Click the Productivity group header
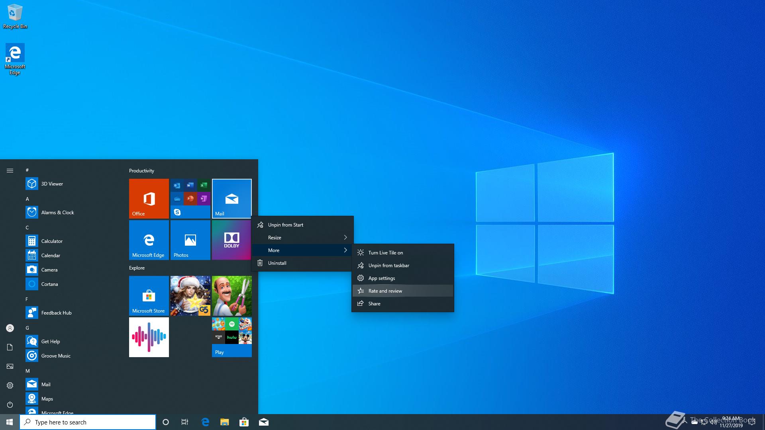The height and width of the screenshot is (430, 765). coord(141,171)
